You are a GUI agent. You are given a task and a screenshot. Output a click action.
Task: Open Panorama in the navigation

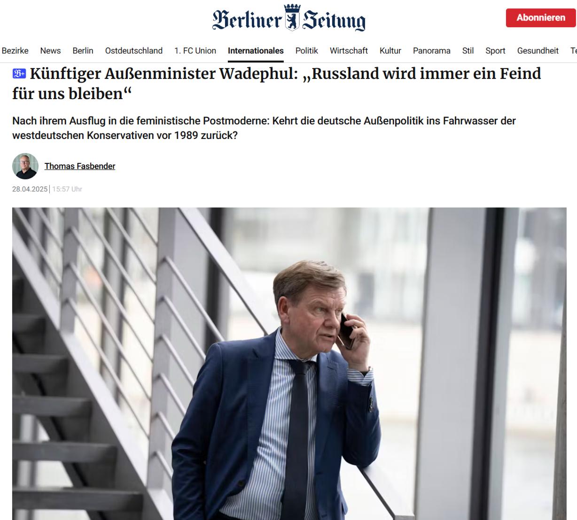click(x=431, y=51)
